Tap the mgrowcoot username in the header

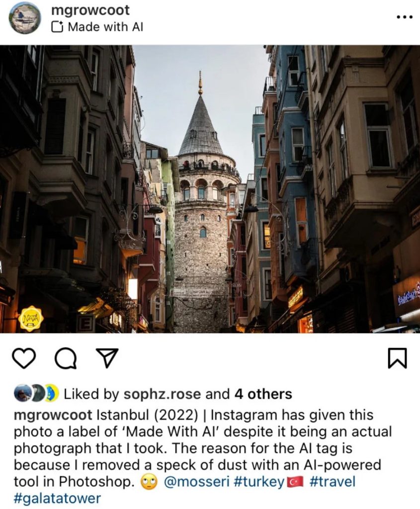tap(90, 10)
